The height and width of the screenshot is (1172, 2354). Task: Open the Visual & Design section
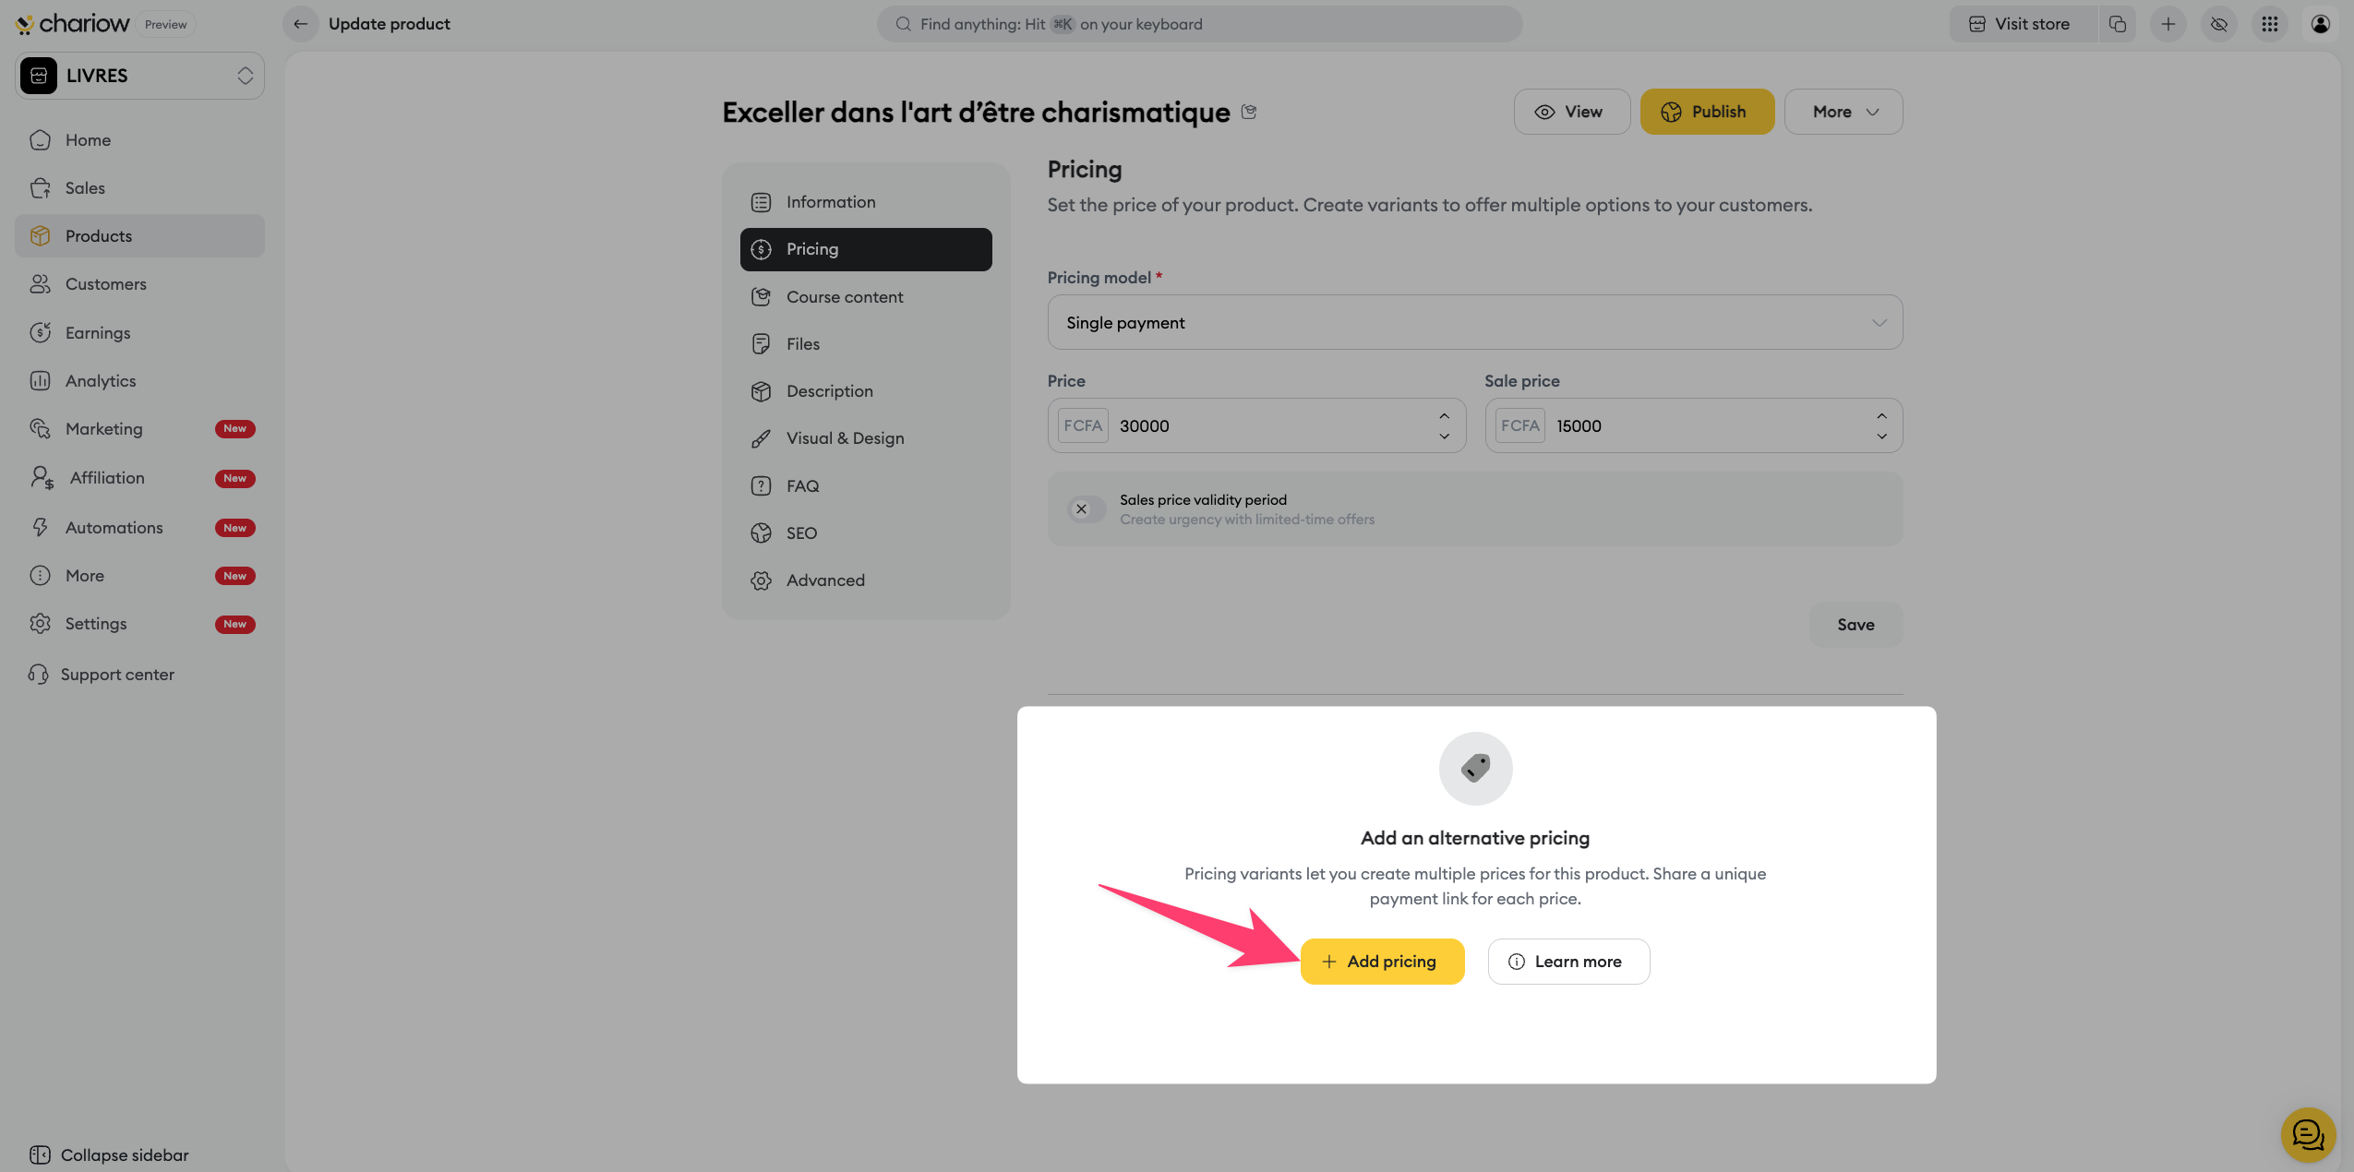click(844, 438)
